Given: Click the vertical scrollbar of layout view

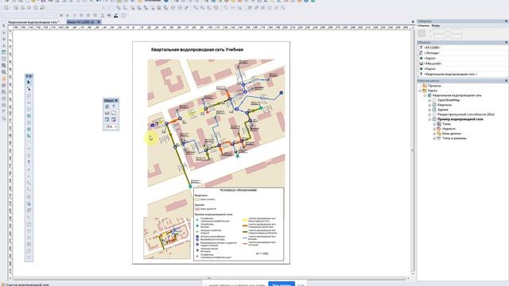Looking at the screenshot, I should click(413, 150).
